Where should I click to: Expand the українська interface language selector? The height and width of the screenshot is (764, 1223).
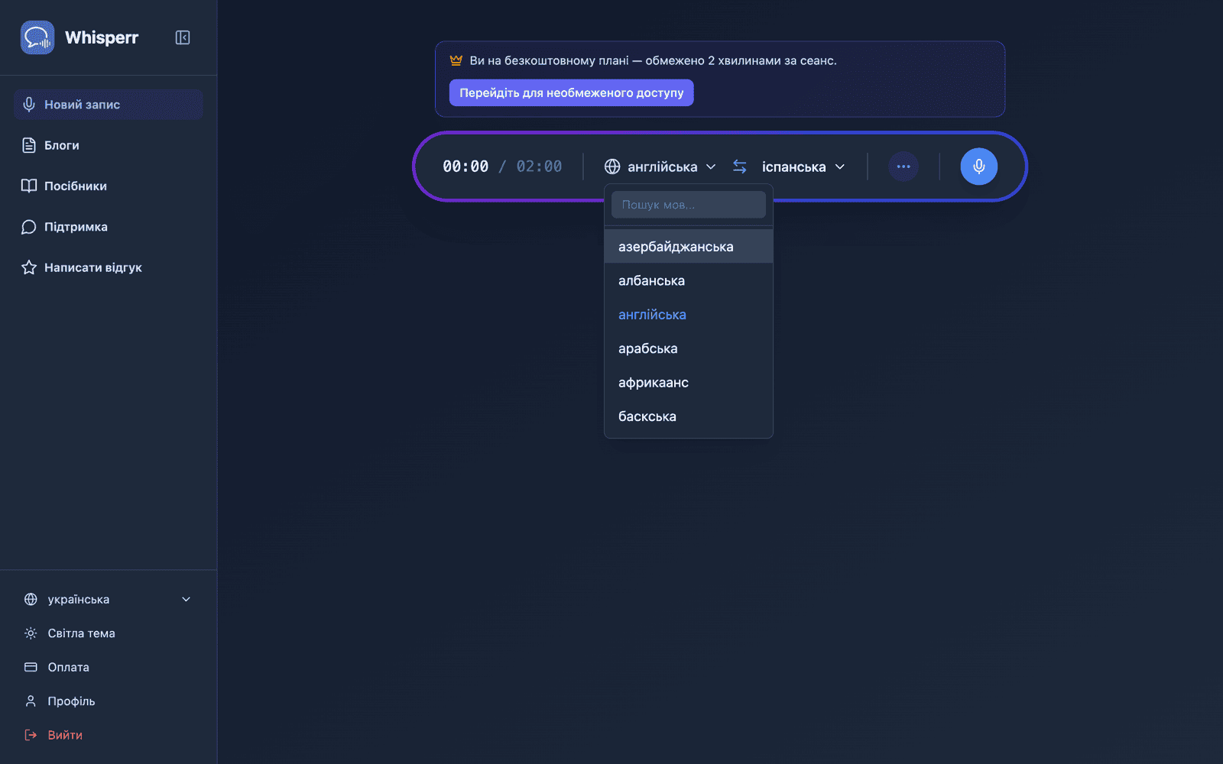[108, 599]
